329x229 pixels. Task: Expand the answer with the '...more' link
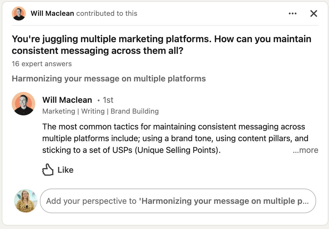tap(306, 150)
